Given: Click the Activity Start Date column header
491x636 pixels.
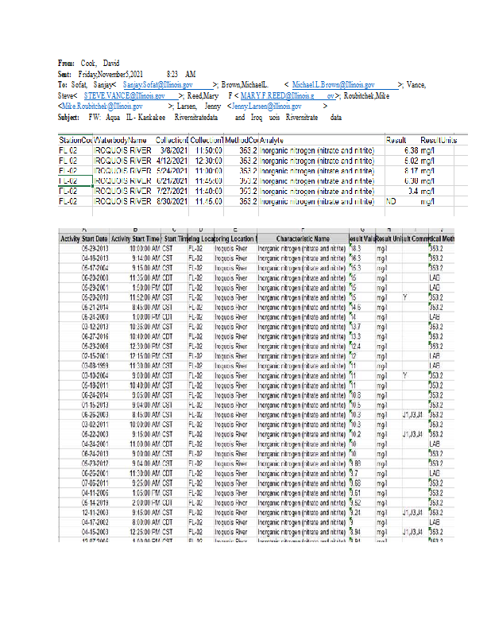Looking at the screenshot, I should (x=84, y=238).
